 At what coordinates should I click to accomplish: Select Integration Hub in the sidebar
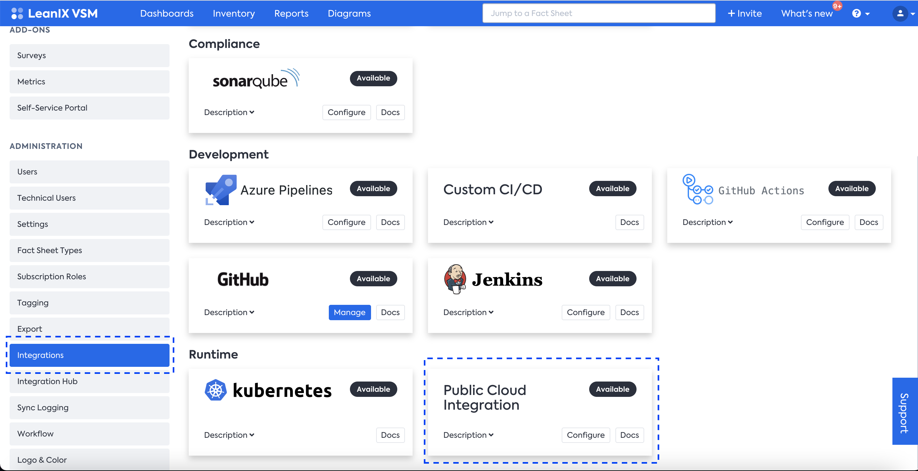[x=89, y=381]
